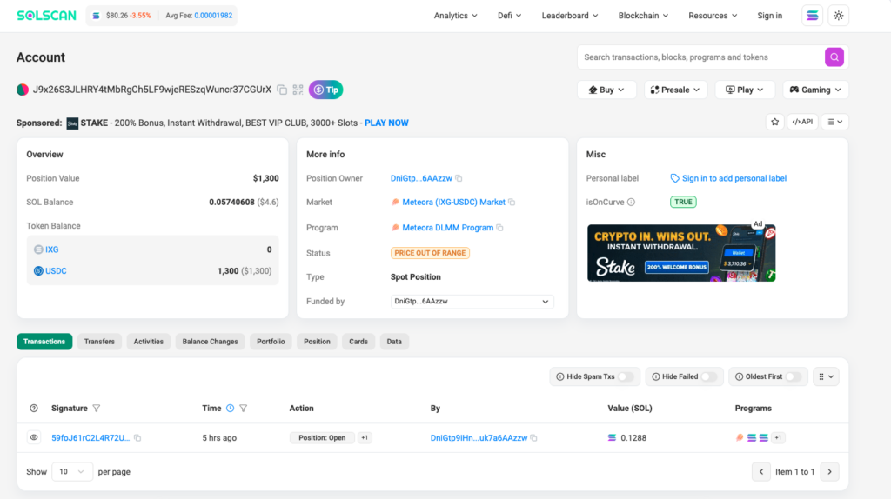Open the rows per page dropdown

pos(72,471)
